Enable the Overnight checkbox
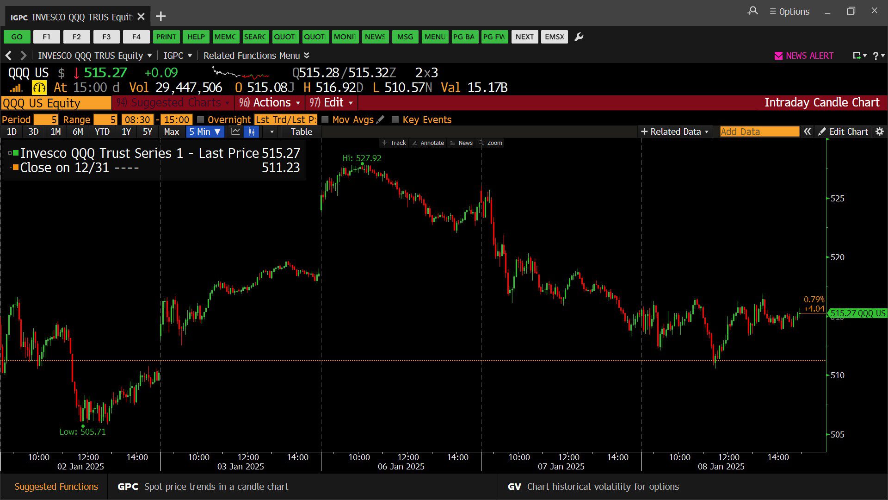 (x=201, y=120)
